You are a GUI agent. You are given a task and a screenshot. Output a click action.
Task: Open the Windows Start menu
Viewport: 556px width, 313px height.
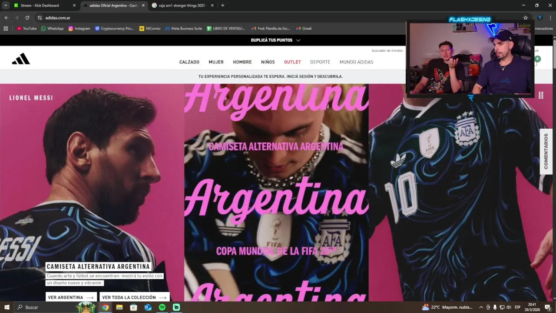pos(7,307)
